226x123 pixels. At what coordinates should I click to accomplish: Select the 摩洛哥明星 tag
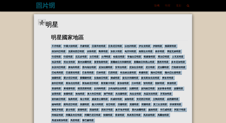[x=168, y=78]
